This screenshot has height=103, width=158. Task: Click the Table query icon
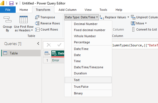point(5,53)
